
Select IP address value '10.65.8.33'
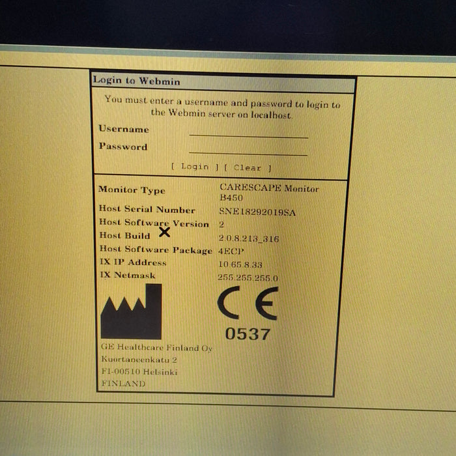tap(240, 264)
